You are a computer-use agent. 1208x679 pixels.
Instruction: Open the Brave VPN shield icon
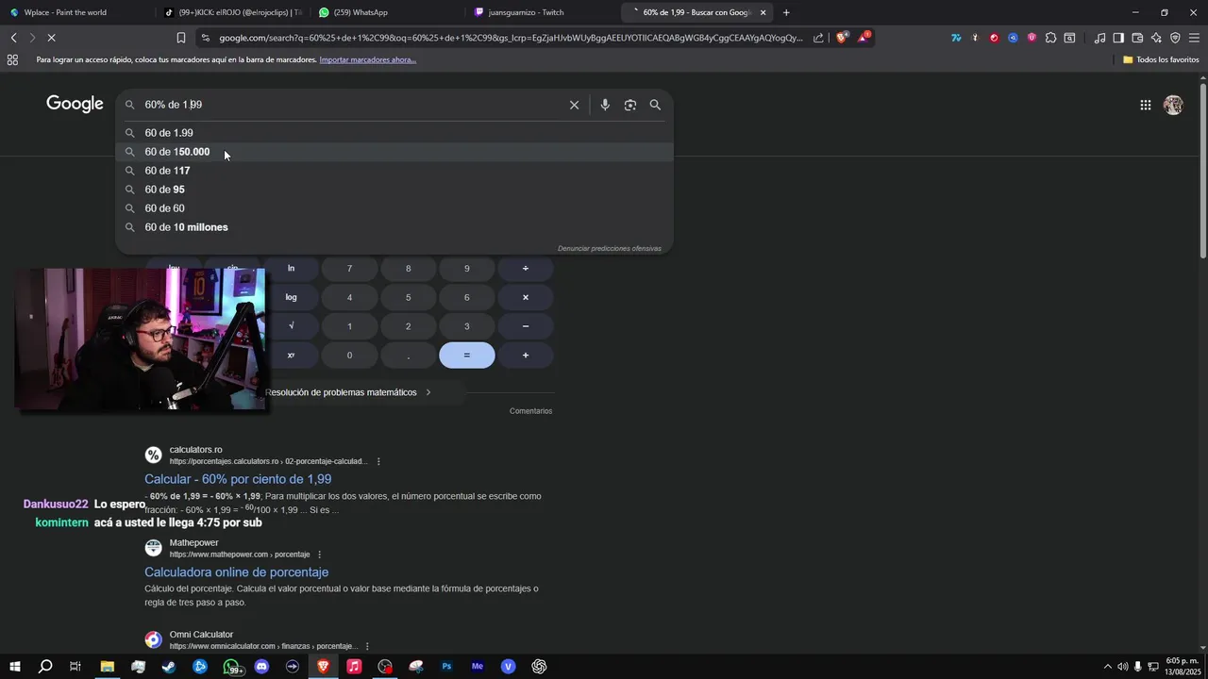tap(1175, 38)
